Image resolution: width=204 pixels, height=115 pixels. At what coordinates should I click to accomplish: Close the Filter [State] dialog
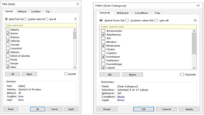(x=78, y=4)
